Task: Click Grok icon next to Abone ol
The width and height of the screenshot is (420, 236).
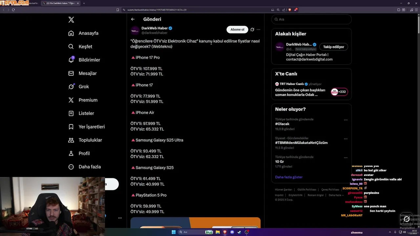Action: point(252,29)
